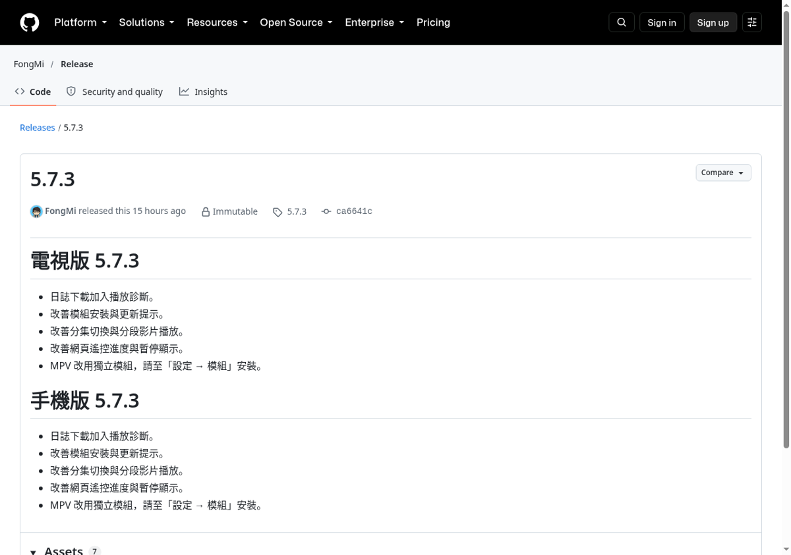The width and height of the screenshot is (791, 555).
Task: Expand the Resources menu
Action: tap(217, 22)
